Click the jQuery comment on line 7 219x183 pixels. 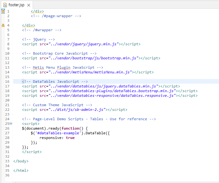pos(38,39)
